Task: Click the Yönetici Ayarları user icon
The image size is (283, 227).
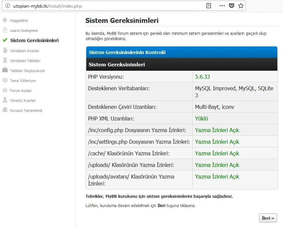Action: [x=5, y=100]
